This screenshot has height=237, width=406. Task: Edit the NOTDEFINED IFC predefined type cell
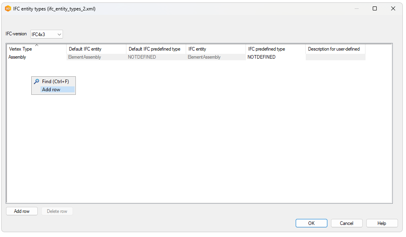coord(262,57)
